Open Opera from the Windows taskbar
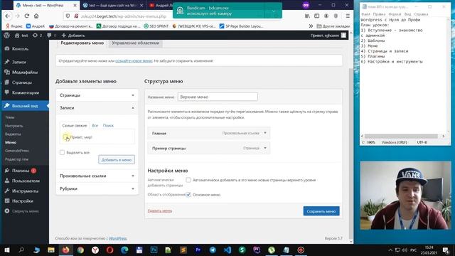 tap(109, 250)
